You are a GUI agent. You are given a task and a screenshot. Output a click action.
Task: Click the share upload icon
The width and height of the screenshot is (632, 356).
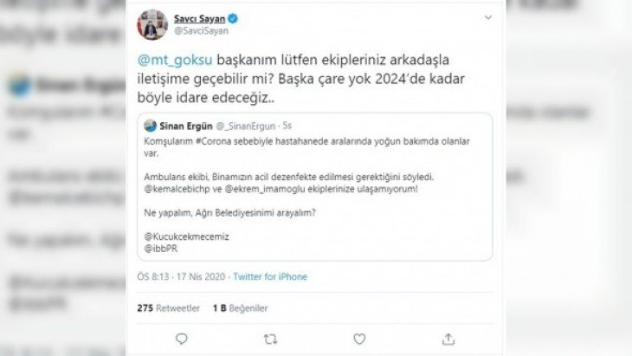click(x=448, y=338)
